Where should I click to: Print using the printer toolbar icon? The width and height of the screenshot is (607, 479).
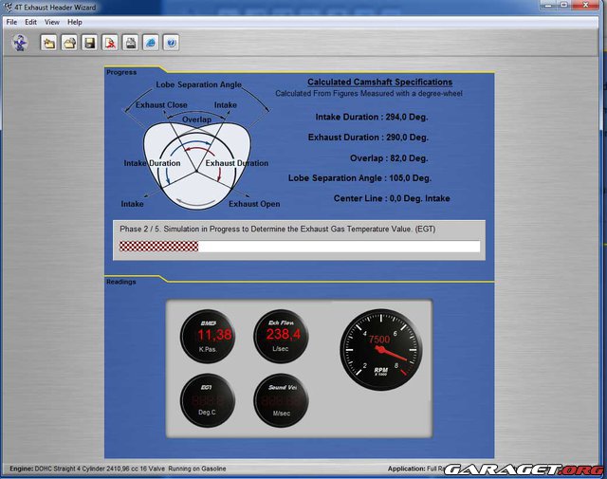[x=131, y=43]
